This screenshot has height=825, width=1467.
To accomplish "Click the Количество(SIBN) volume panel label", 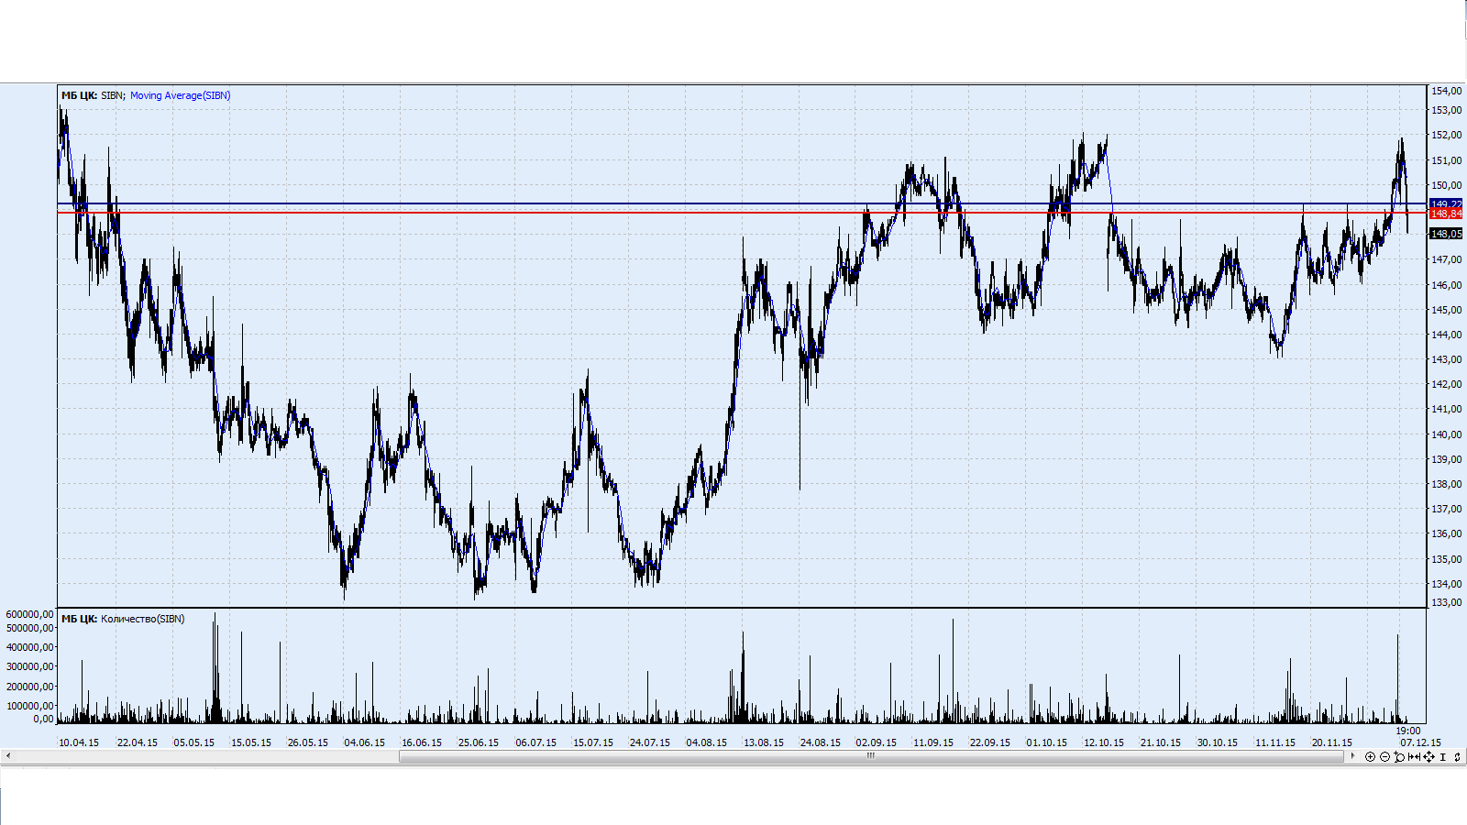I will click(x=142, y=619).
